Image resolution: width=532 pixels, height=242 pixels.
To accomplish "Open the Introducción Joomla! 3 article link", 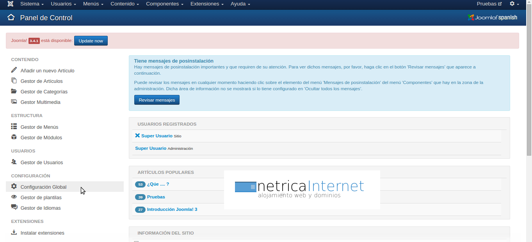I will (172, 209).
